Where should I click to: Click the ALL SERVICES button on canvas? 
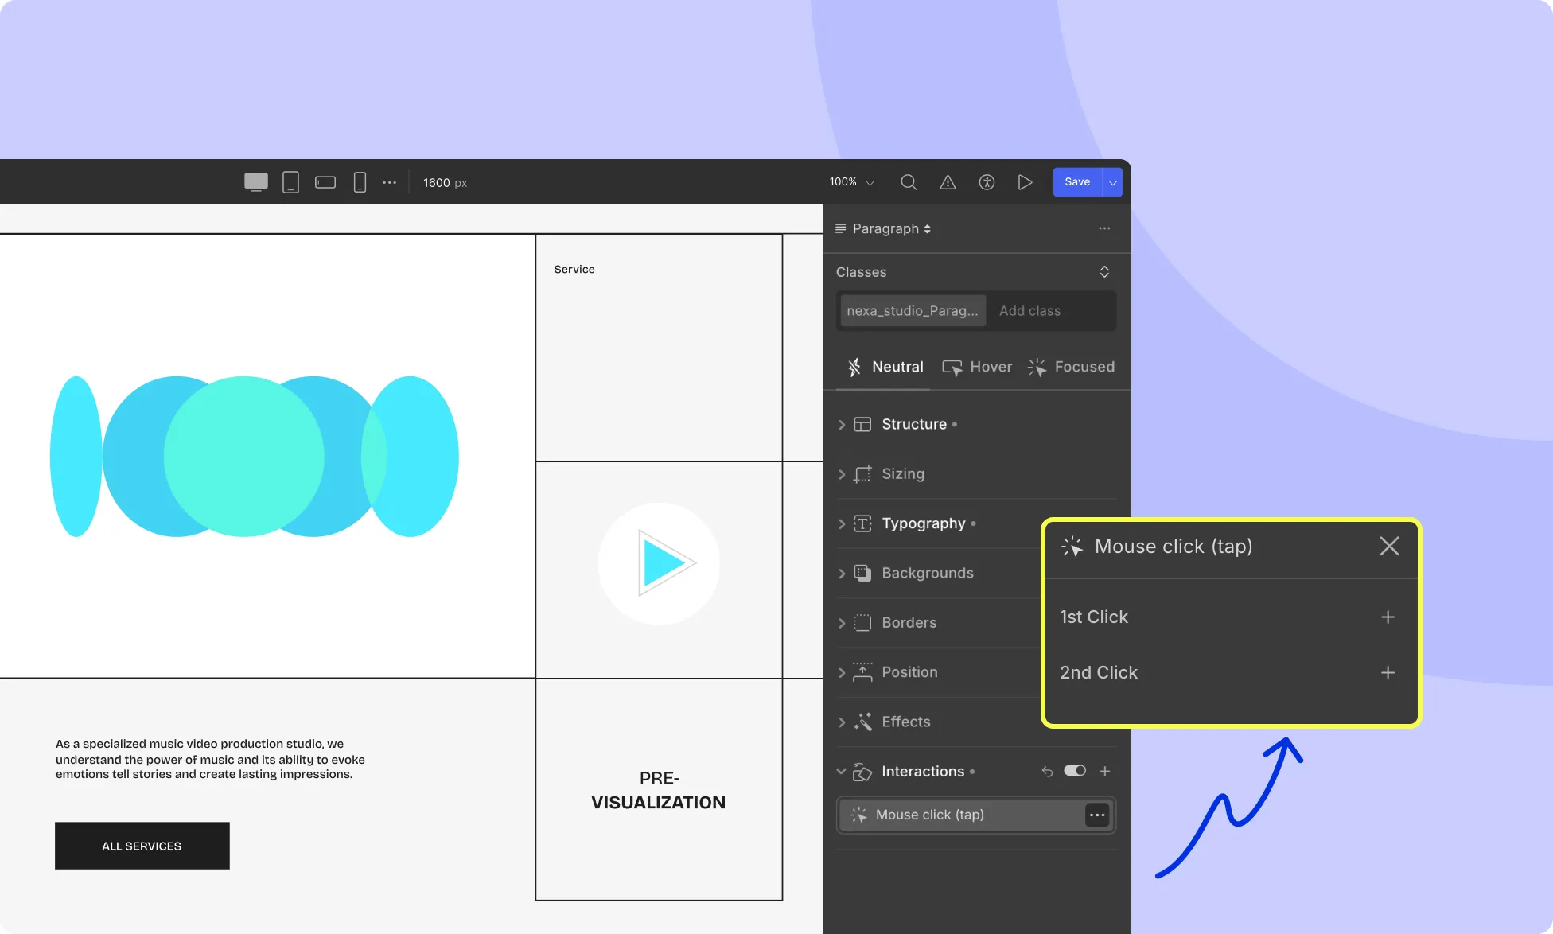click(142, 845)
